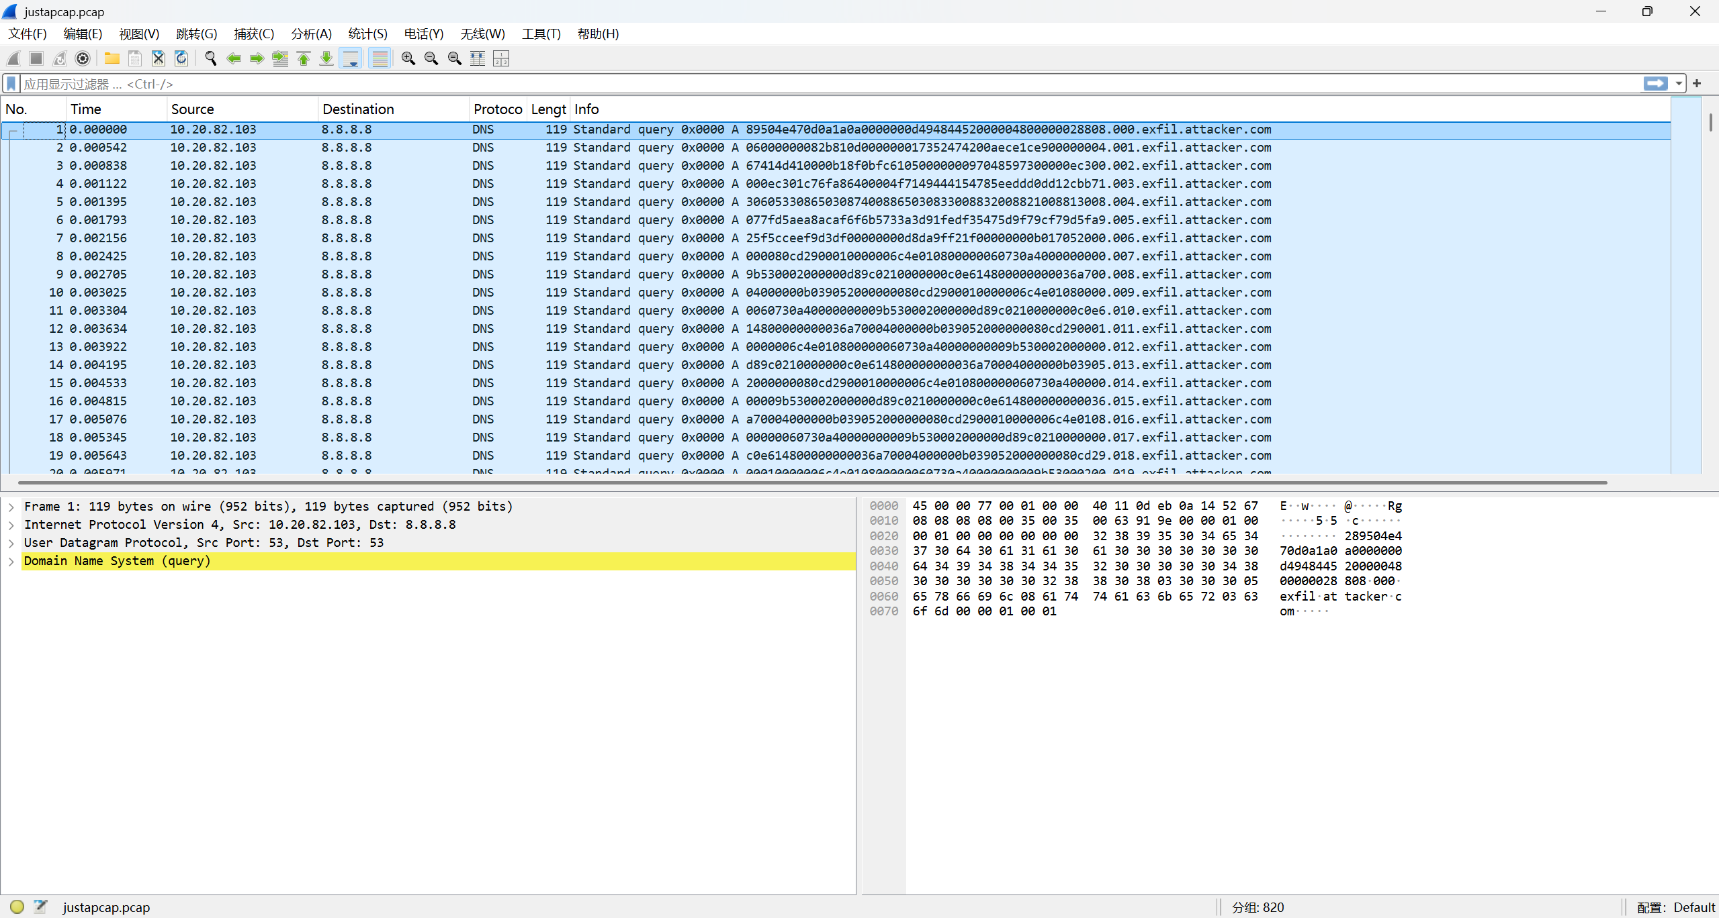Click the add filter button plus sign
Screen dimensions: 1719x918
(x=1698, y=84)
